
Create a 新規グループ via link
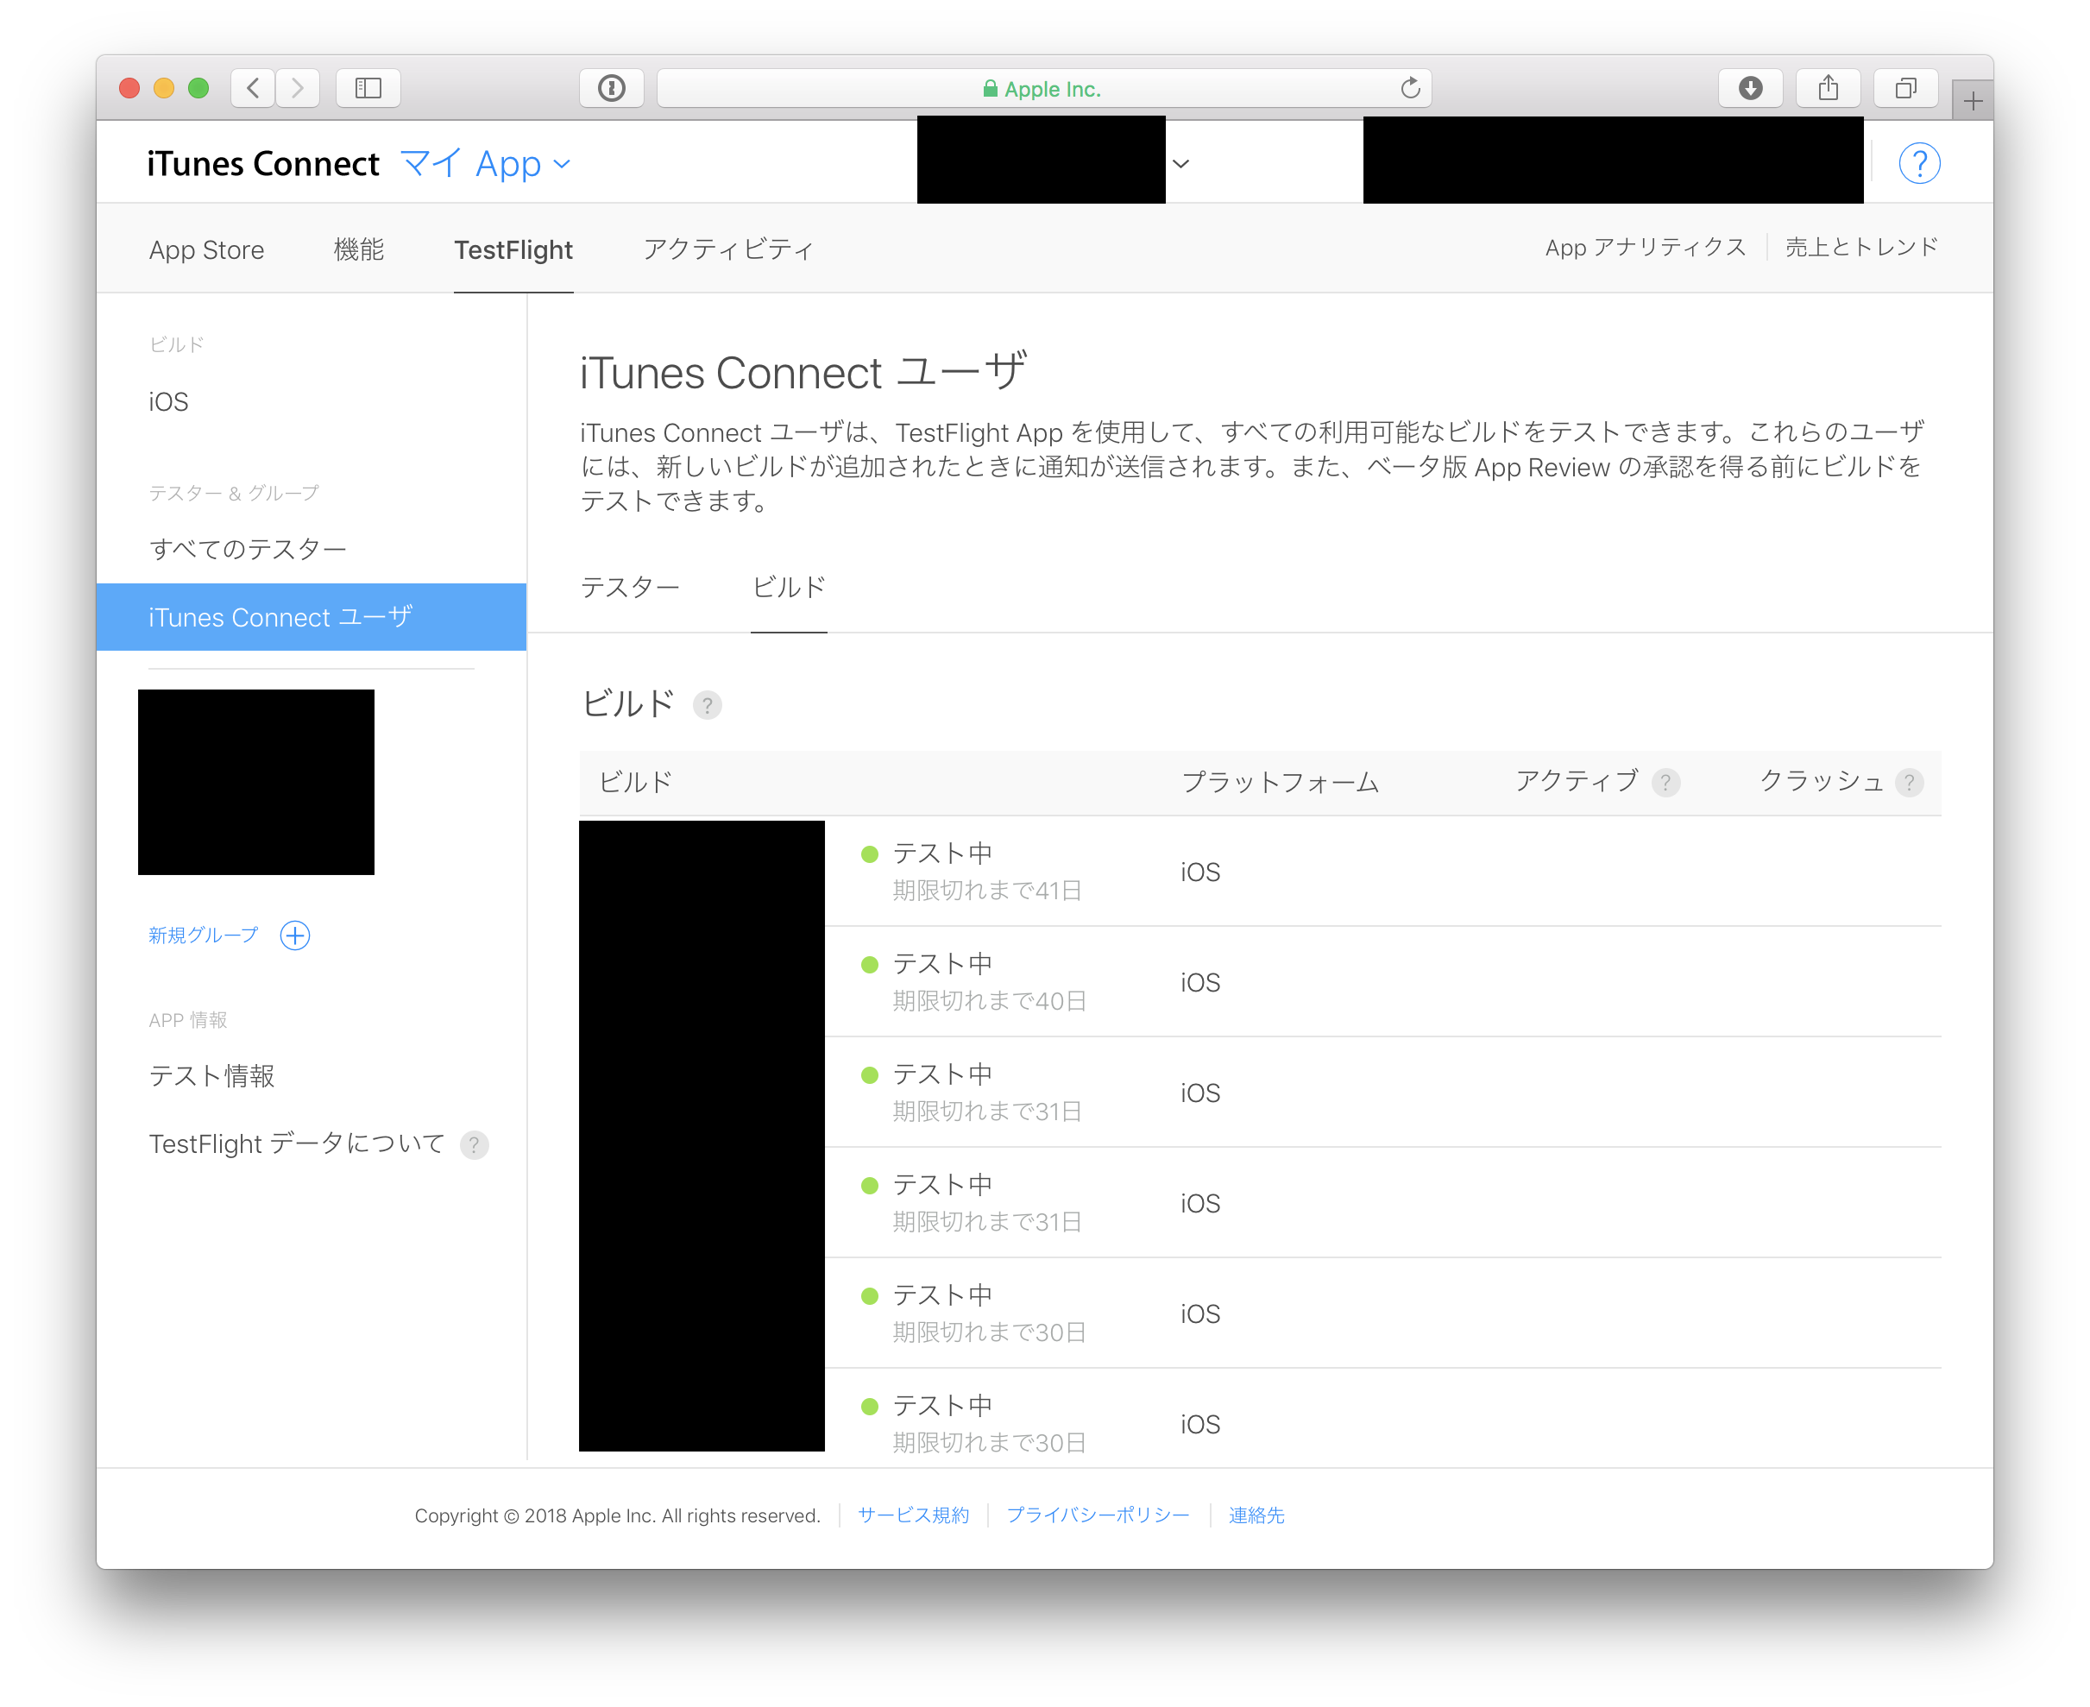coord(204,935)
